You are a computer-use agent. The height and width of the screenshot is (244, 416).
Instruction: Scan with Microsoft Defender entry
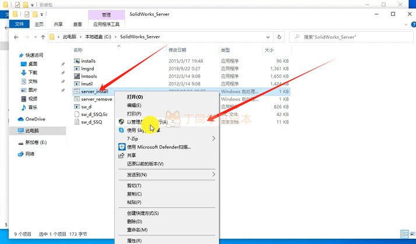(x=158, y=147)
